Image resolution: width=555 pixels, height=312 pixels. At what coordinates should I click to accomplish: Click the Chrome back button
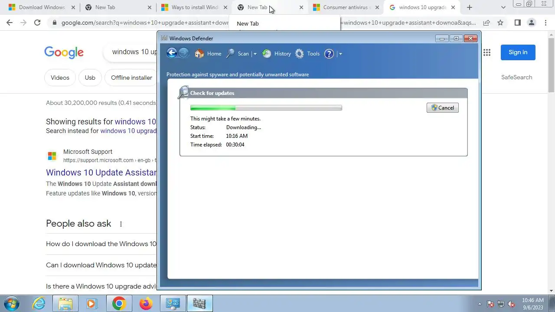tap(10, 23)
